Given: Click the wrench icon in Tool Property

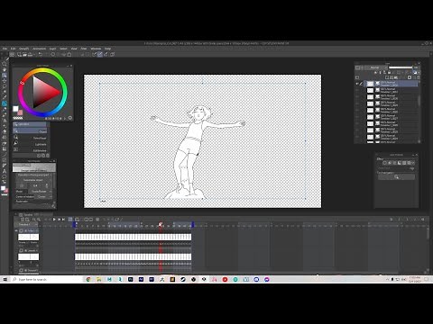Looking at the screenshot, I should point(53,206).
